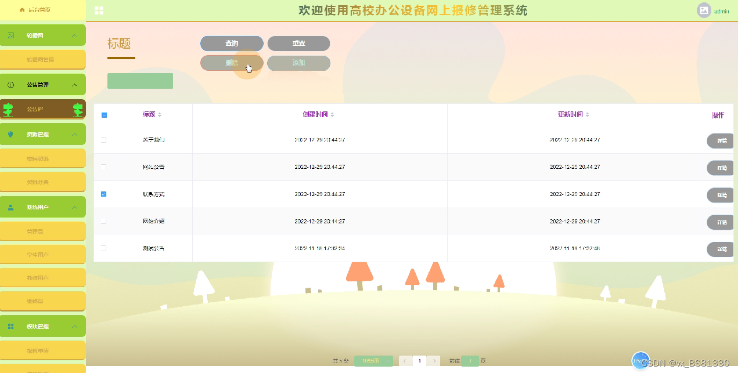Uncheck the box for 联系方式 row

point(104,194)
